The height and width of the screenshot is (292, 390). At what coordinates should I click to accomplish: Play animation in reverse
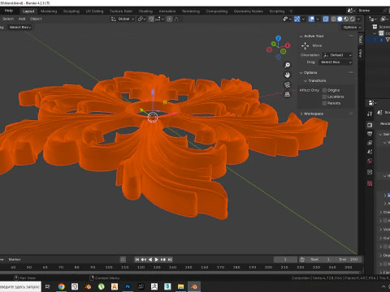click(150, 260)
